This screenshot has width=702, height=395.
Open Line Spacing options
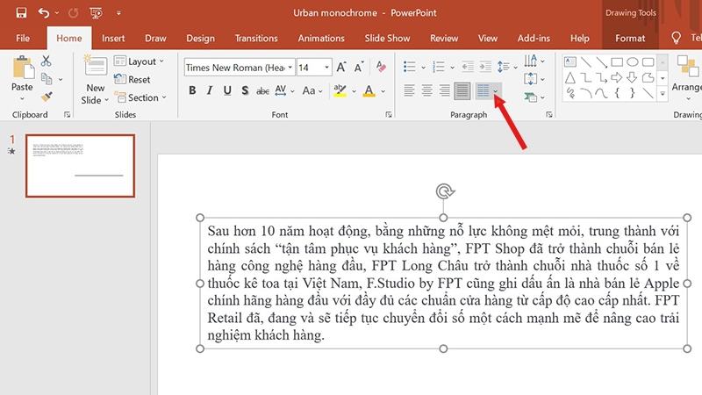click(x=507, y=67)
